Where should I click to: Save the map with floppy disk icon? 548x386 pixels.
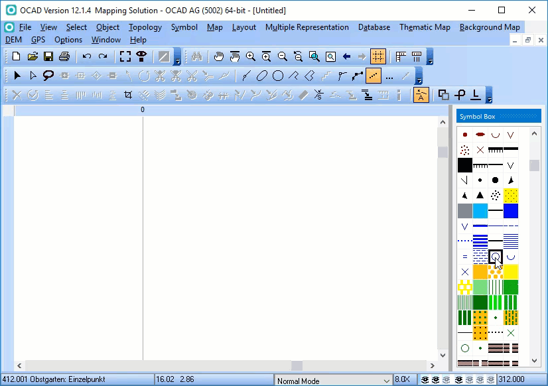(x=48, y=56)
